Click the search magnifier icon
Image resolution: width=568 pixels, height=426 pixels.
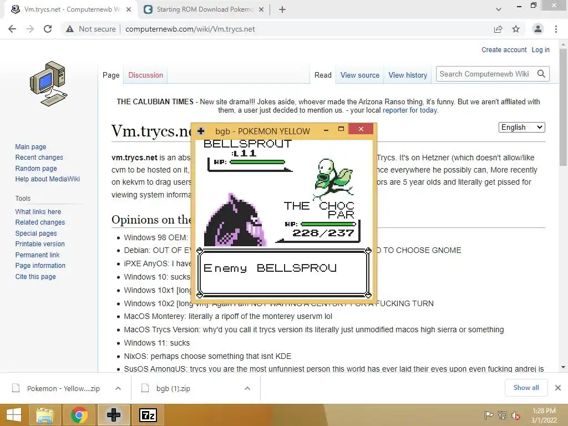click(x=541, y=74)
